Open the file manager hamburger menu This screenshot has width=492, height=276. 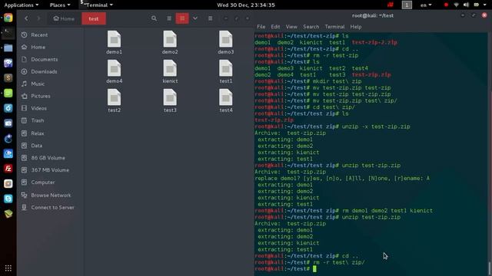coord(210,18)
